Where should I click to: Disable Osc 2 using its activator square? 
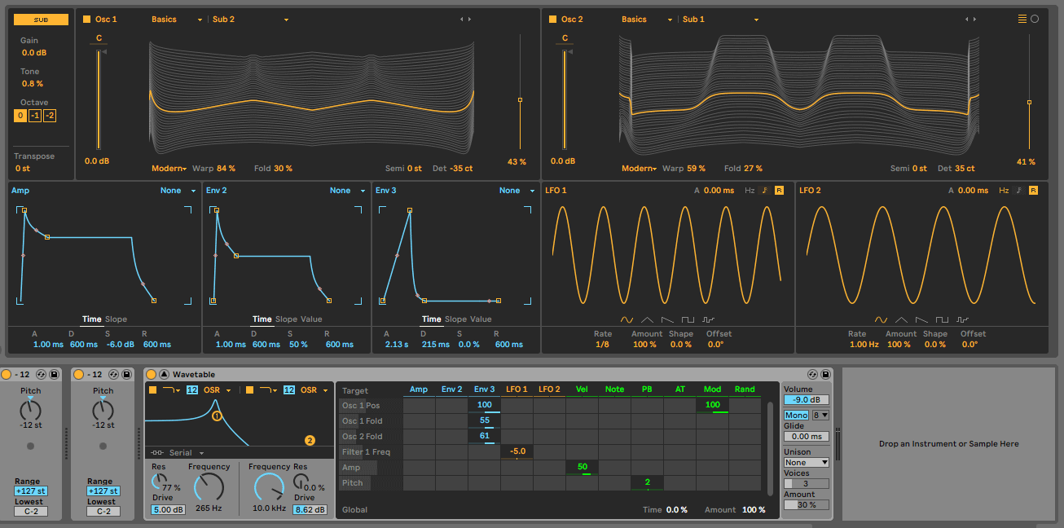554,18
